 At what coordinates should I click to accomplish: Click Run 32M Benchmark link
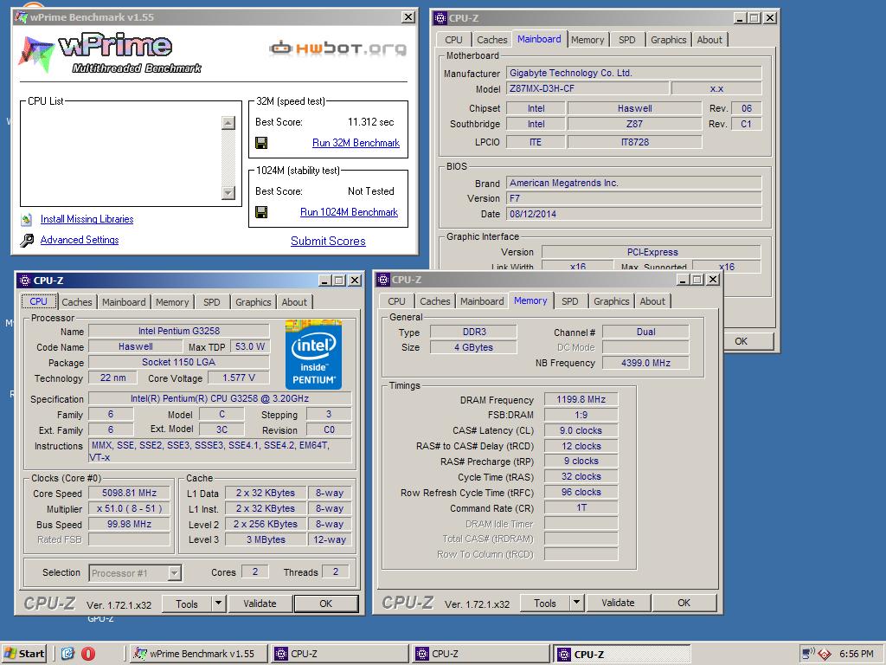tap(356, 143)
